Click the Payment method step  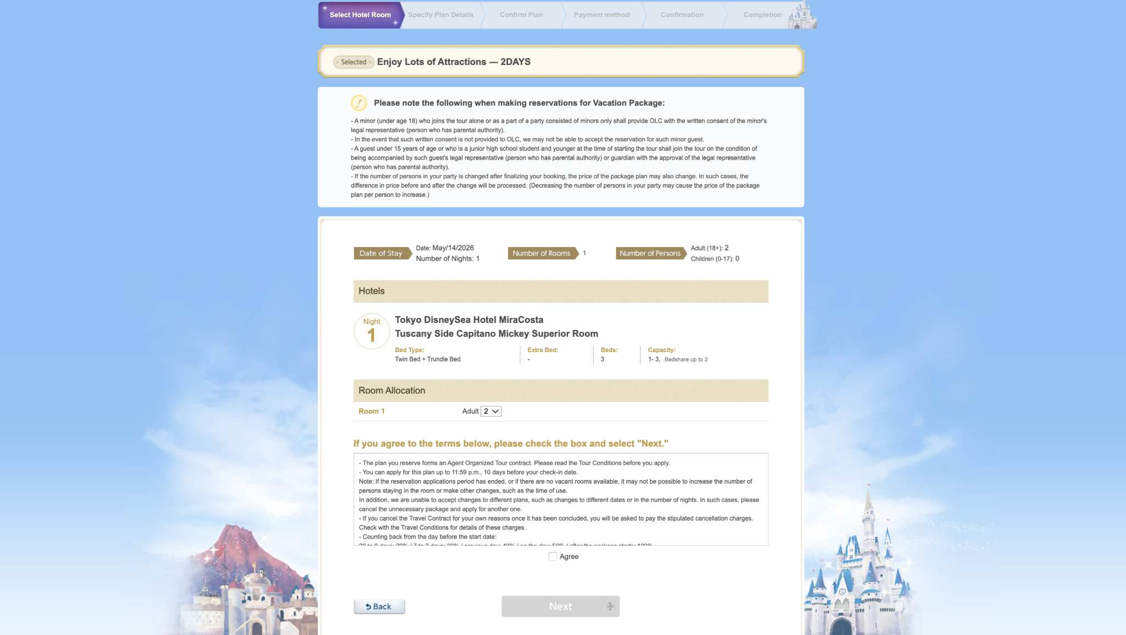click(601, 15)
